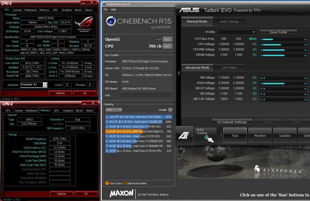
Task: Click Your Score legend entry
Action: click(x=113, y=183)
